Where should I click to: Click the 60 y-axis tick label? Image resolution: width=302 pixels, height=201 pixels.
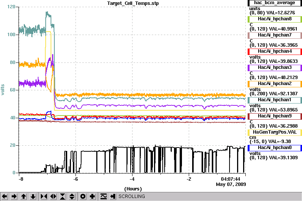click(12, 90)
